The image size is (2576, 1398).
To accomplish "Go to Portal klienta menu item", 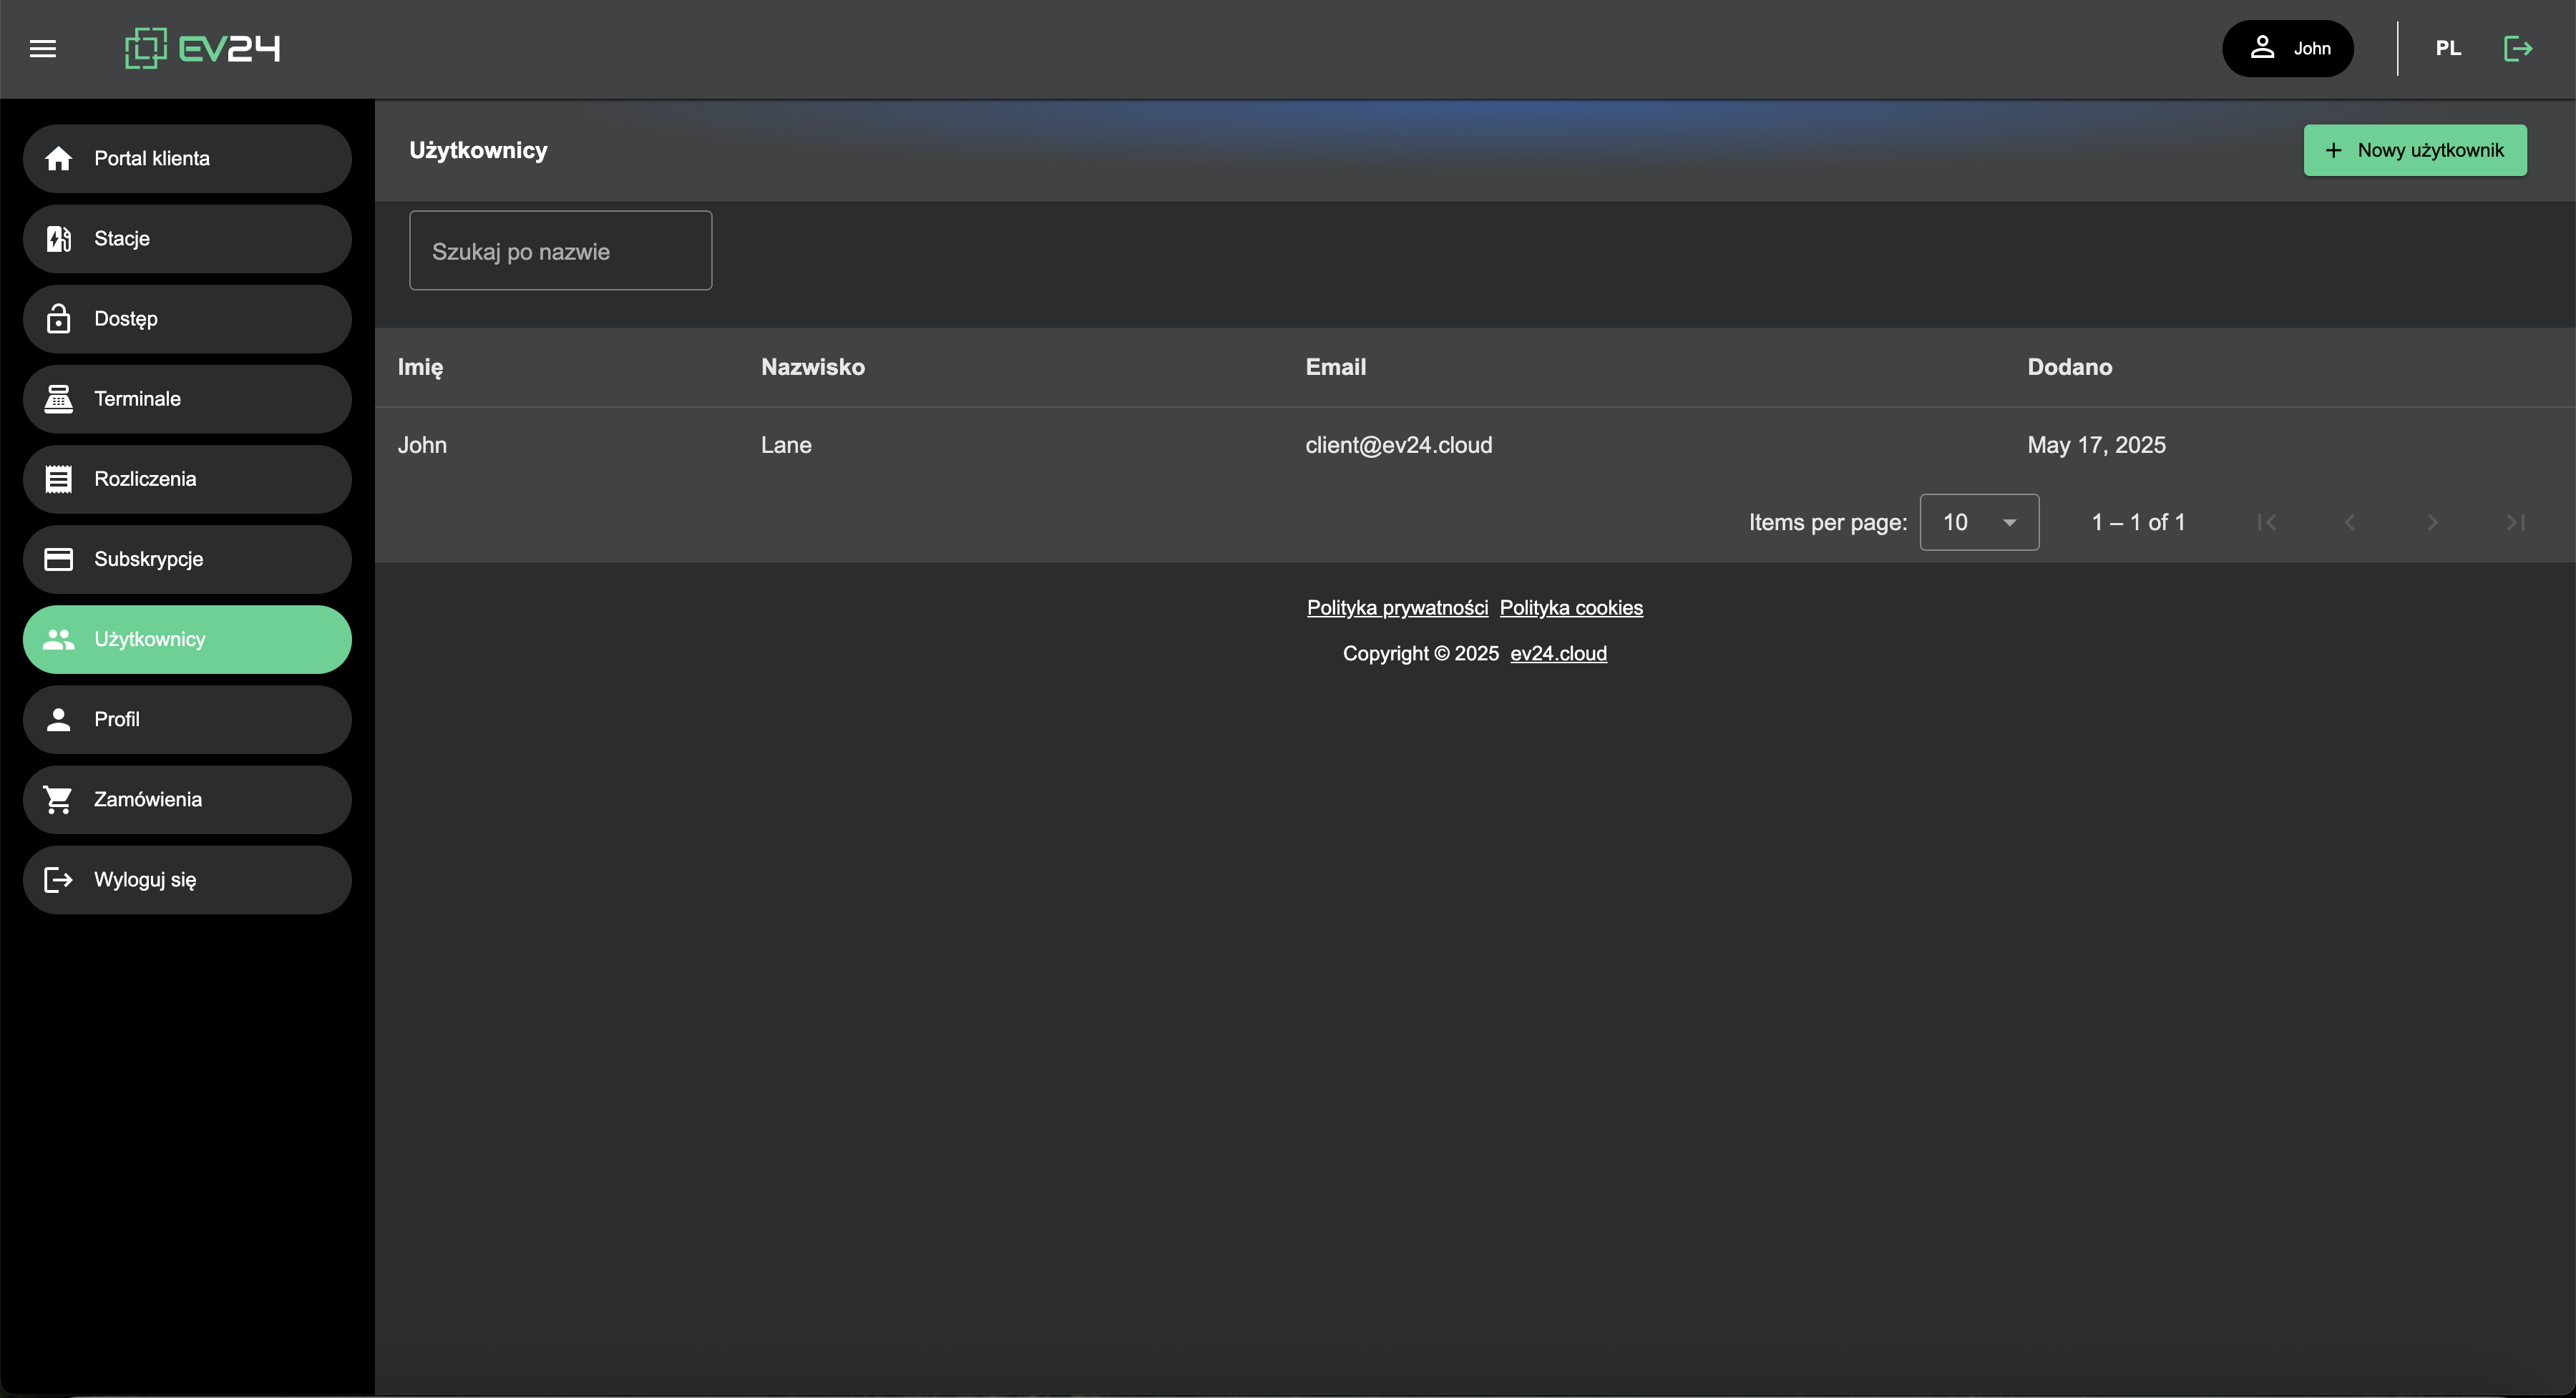I will point(187,158).
